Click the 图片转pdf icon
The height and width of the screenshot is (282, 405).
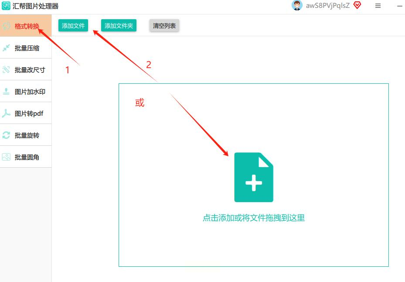coord(6,113)
